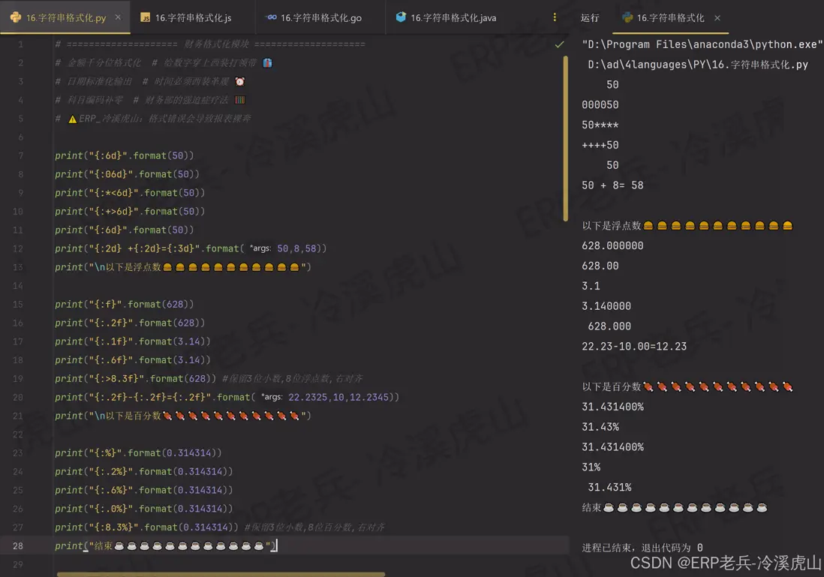Click the JS file icon on the .js tab
Viewport: 824px width, 577px height.
(x=146, y=17)
